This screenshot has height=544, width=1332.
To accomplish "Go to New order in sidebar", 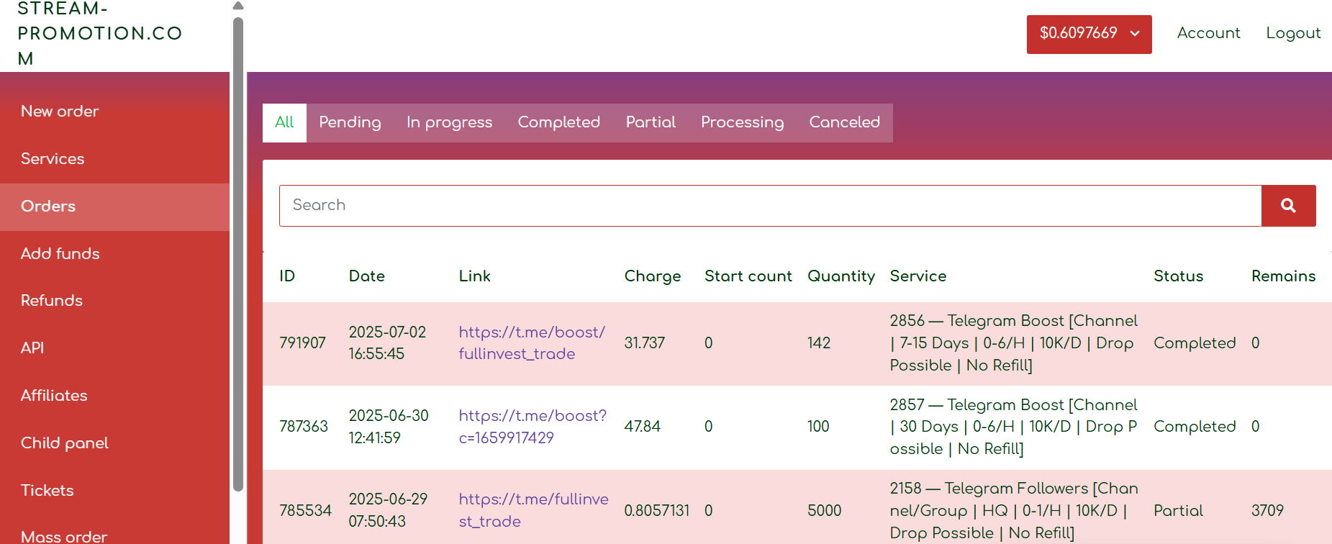I will pos(115,112).
